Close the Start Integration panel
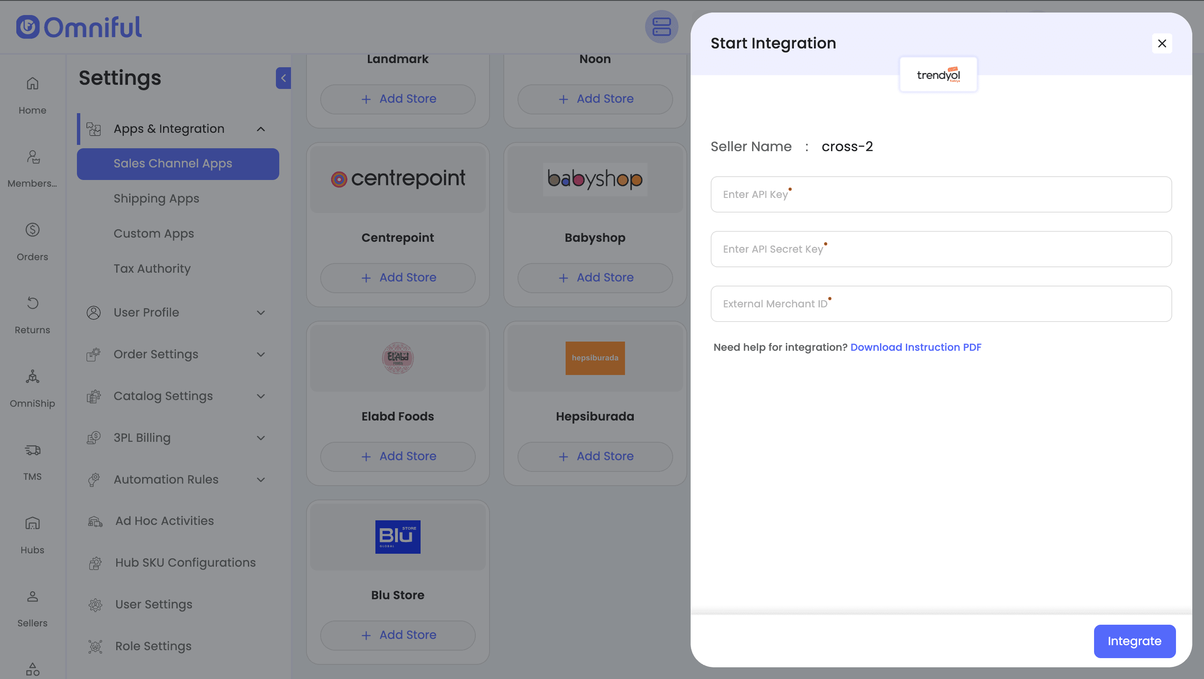 click(x=1161, y=43)
